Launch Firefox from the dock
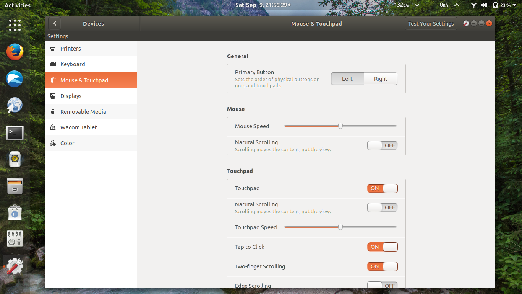Screen dimensions: 522x294 coord(15,52)
